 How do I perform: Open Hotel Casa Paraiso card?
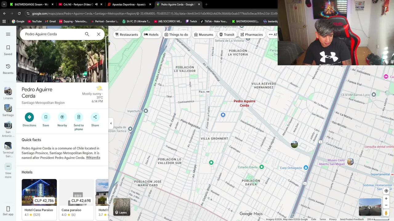click(x=39, y=199)
